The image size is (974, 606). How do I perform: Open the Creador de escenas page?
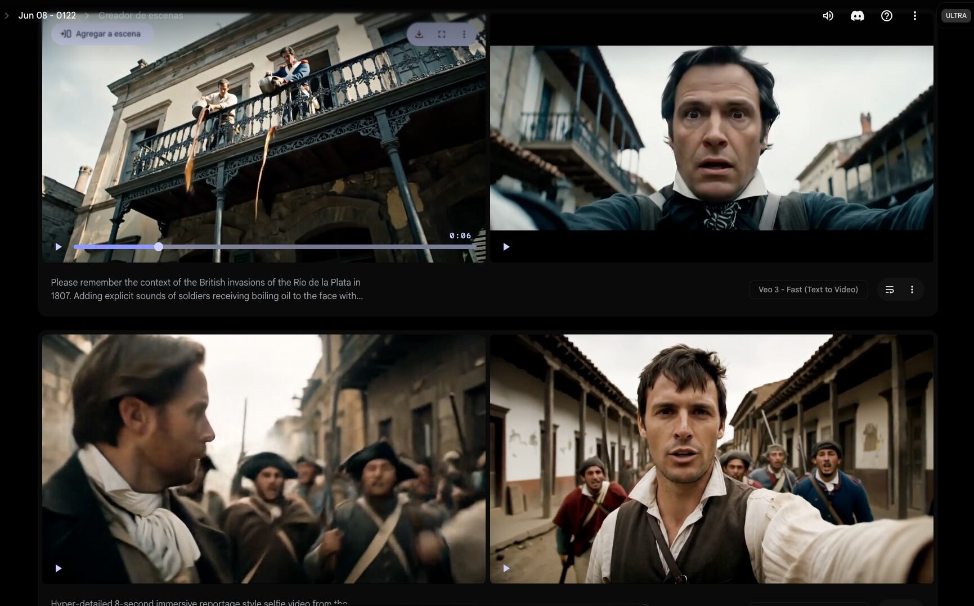tap(141, 15)
